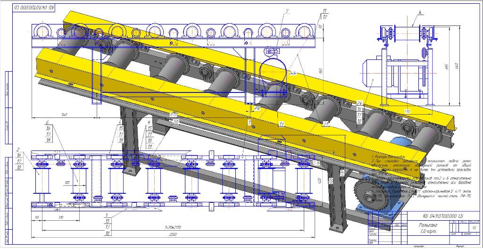
Task: Click position callout number 2 at left
Action: [x=19, y=149]
